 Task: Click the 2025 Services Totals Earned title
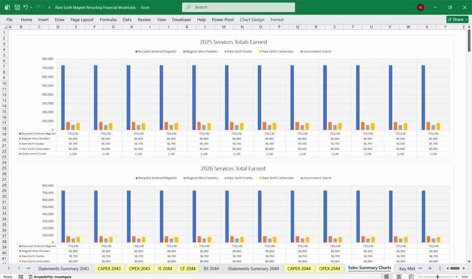tap(233, 42)
